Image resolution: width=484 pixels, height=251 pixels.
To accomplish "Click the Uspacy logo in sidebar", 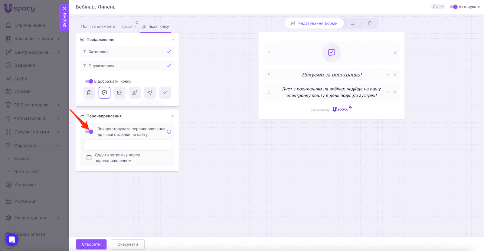I will pyautogui.click(x=19, y=8).
